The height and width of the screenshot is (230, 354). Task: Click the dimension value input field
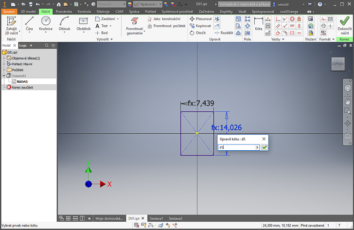tap(236, 147)
